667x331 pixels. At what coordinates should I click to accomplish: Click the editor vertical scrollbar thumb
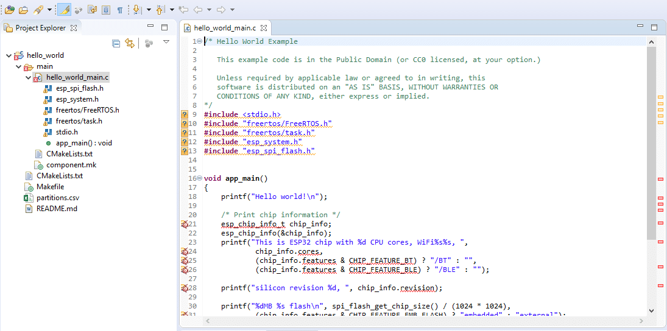[x=651, y=142]
